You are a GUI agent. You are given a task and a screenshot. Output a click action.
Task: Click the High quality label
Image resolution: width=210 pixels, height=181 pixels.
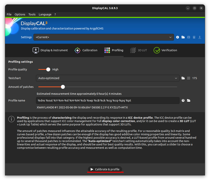55,69
